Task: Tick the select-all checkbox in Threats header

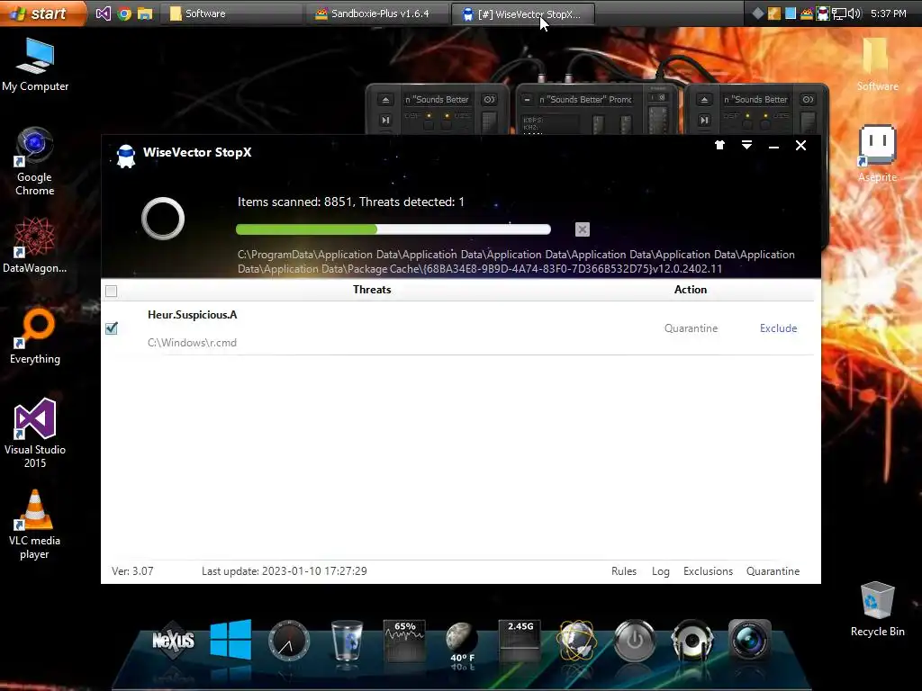Action: 111,291
